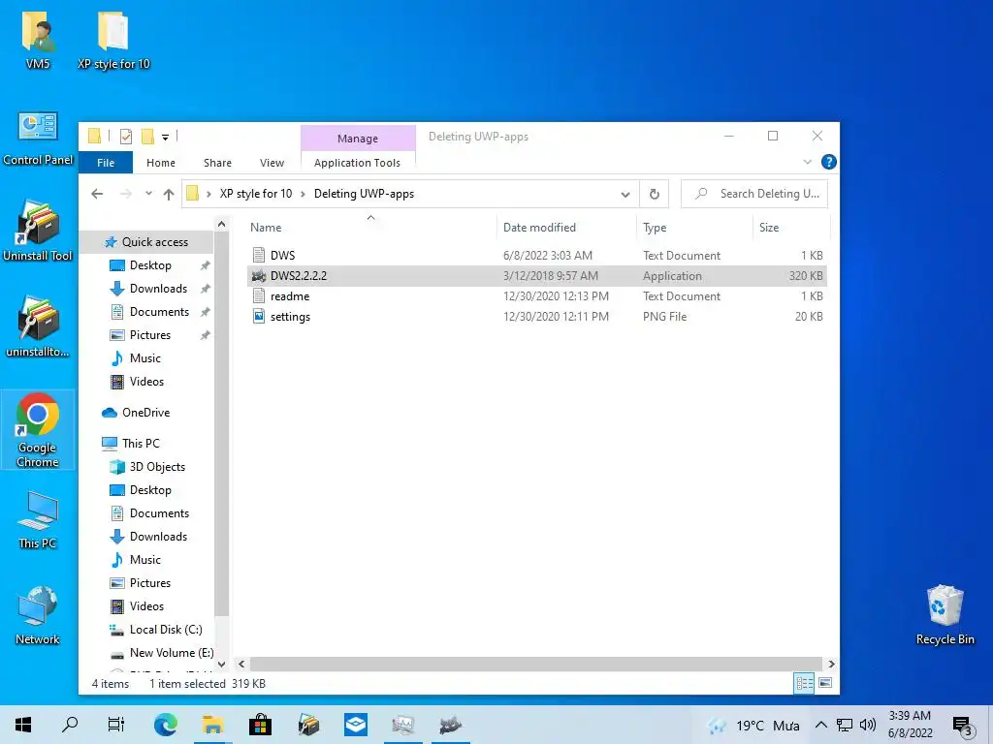Open the Windows Start menu

pos(23,725)
